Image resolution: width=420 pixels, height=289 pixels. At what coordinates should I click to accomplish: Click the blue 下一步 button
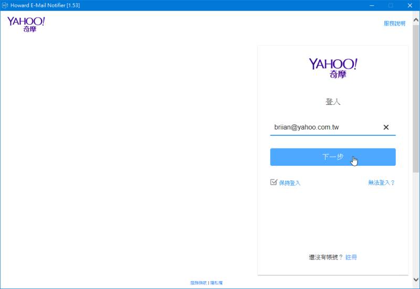point(333,157)
